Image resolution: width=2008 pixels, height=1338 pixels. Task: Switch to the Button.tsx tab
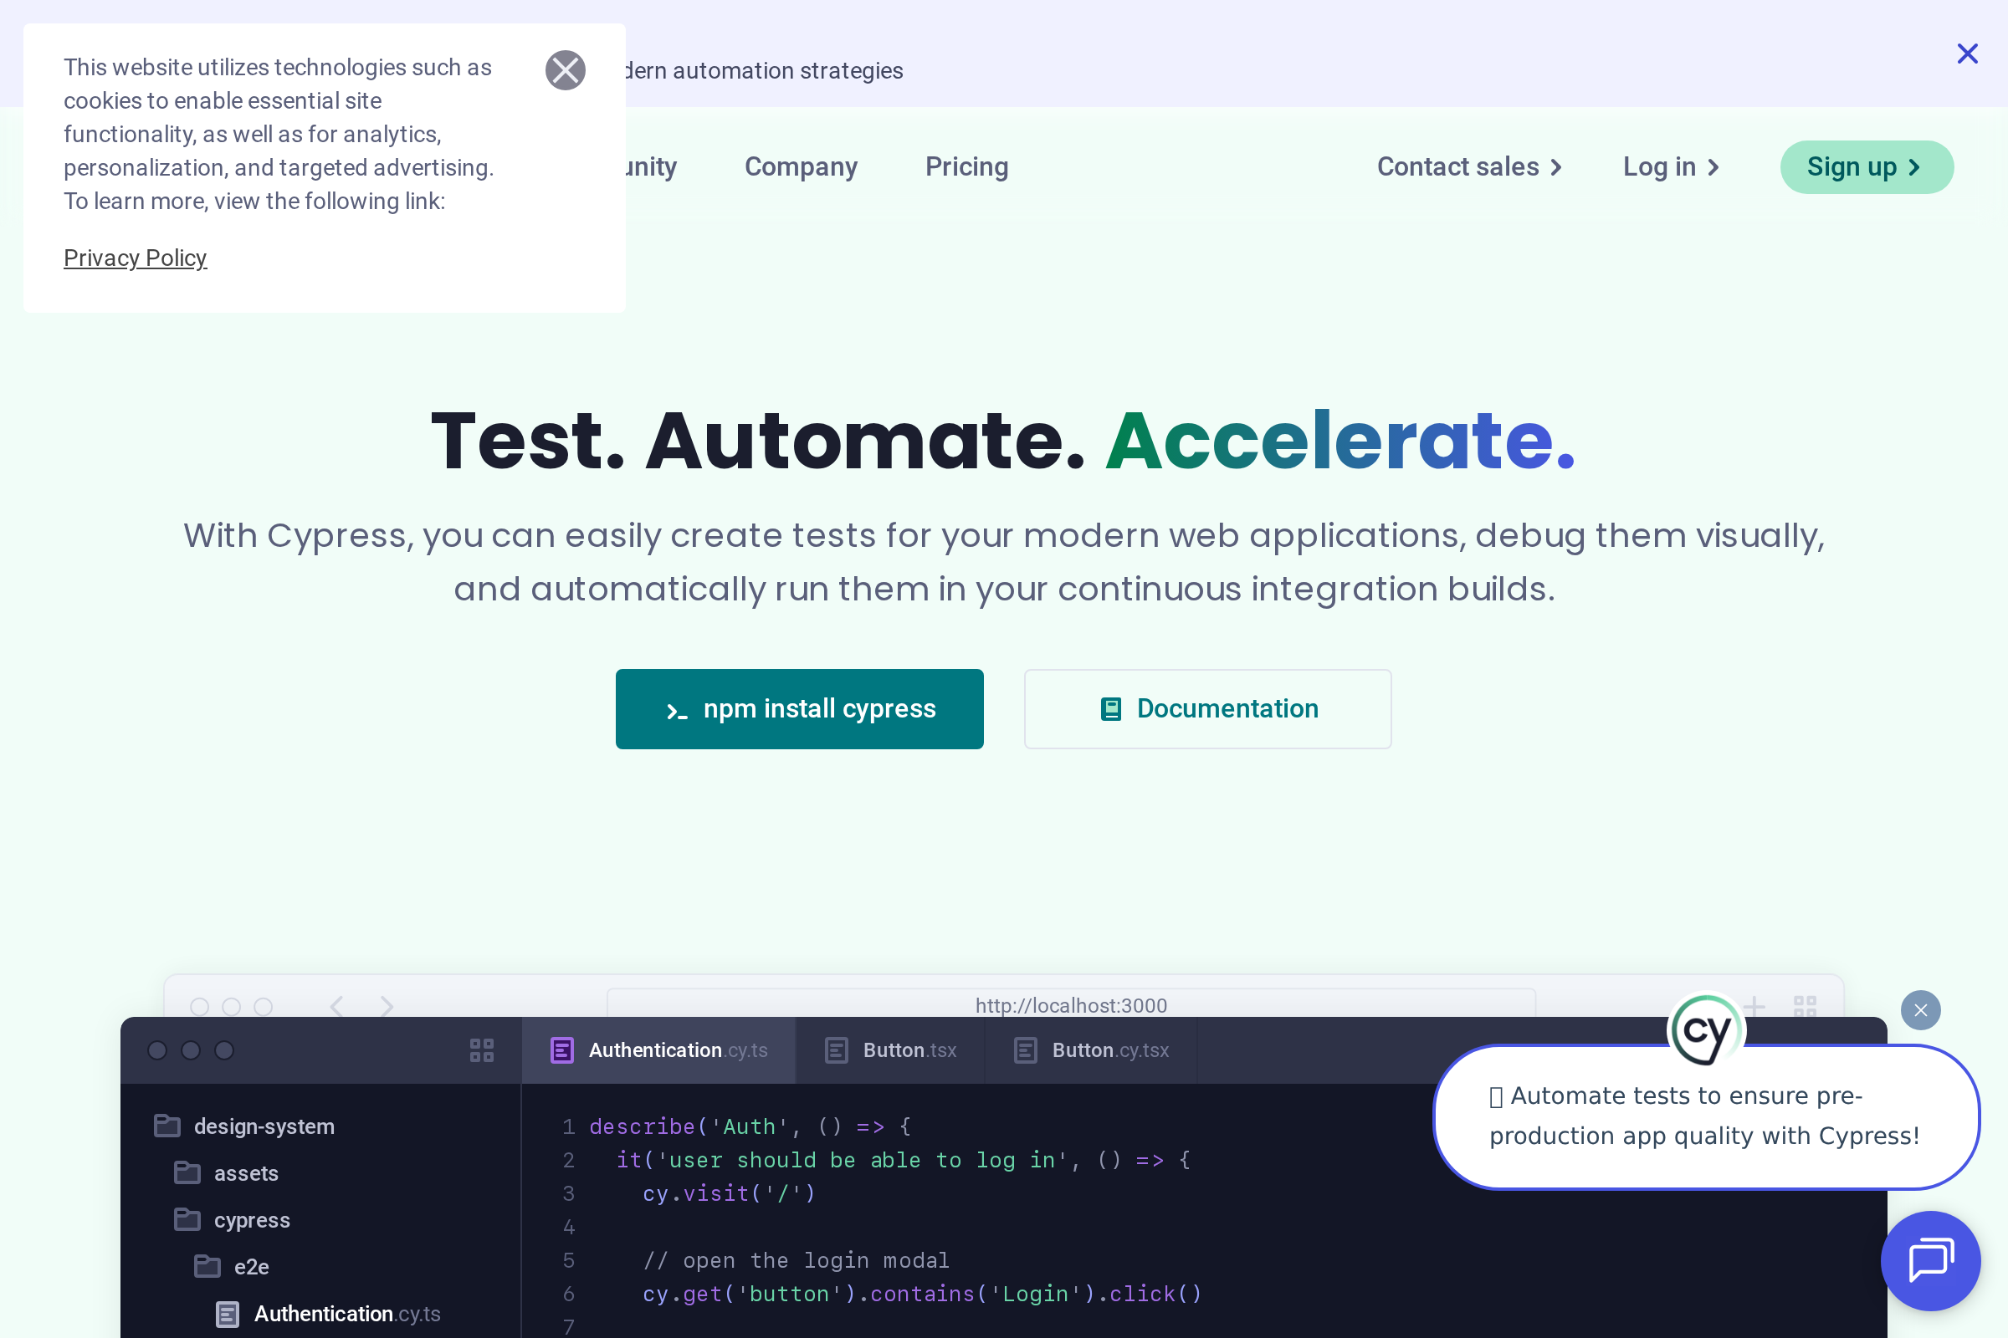(890, 1050)
